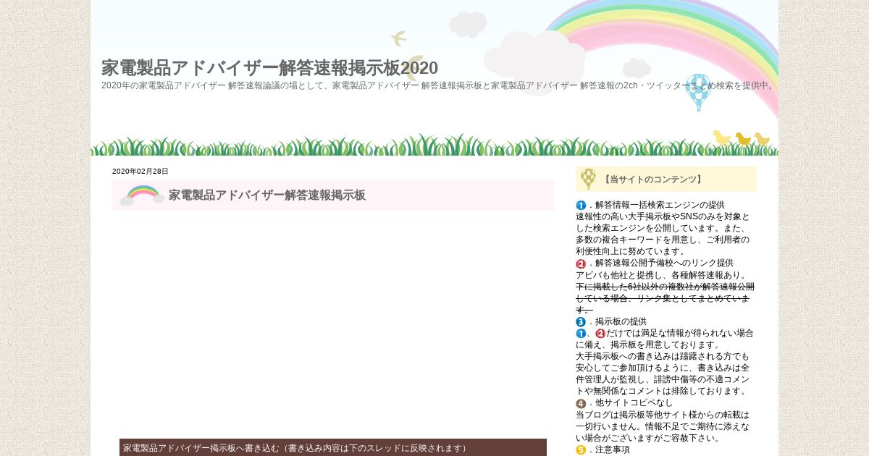Image resolution: width=869 pixels, height=456 pixels.
Task: Click number 2 icon beside 解答速報公開予備校へのリンク提供
Action: (581, 263)
